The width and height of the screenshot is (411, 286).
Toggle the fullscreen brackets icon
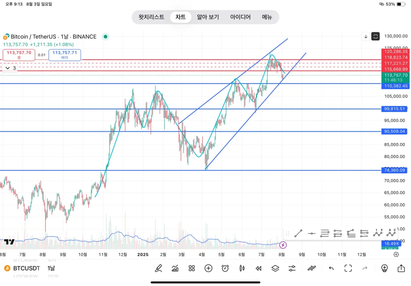point(348,268)
